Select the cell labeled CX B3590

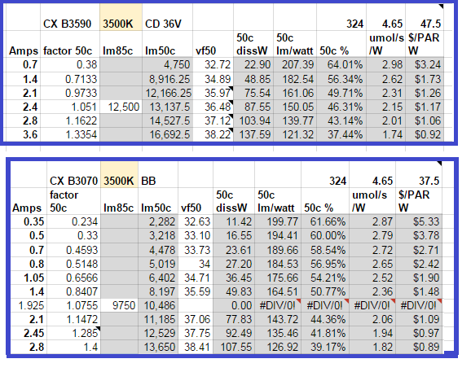tap(70, 17)
